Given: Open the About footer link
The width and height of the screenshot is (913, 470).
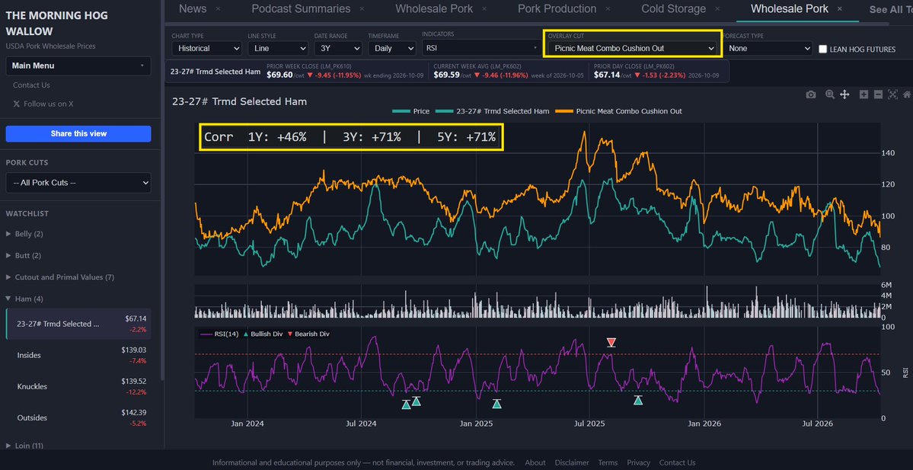Looking at the screenshot, I should pyautogui.click(x=535, y=462).
